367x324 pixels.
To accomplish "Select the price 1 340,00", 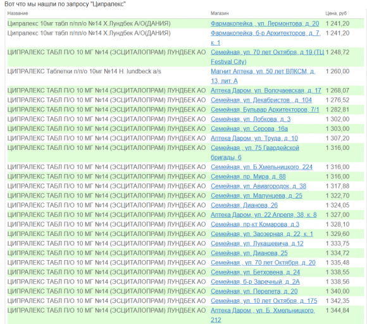I will coord(337,292).
